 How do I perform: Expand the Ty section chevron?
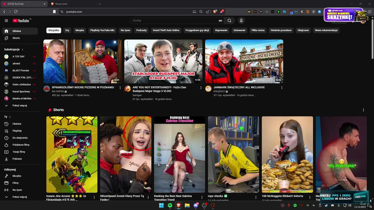tap(10, 117)
